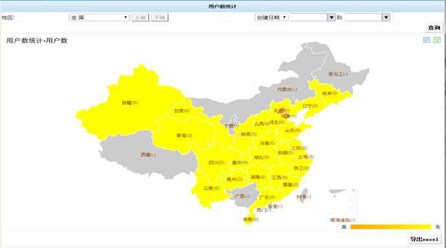446x248 pixels.
Task: Click the 下级 button
Action: [x=159, y=17]
